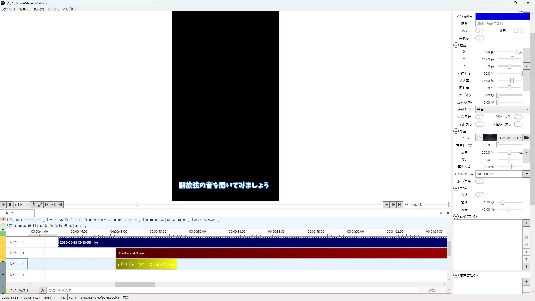This screenshot has height=301, width=535.
Task: Click the cut (scissors) icon in timeline toolbar
Action: [62, 220]
